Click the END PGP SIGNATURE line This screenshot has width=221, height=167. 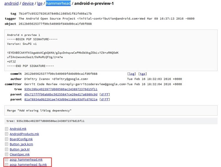point(30,66)
